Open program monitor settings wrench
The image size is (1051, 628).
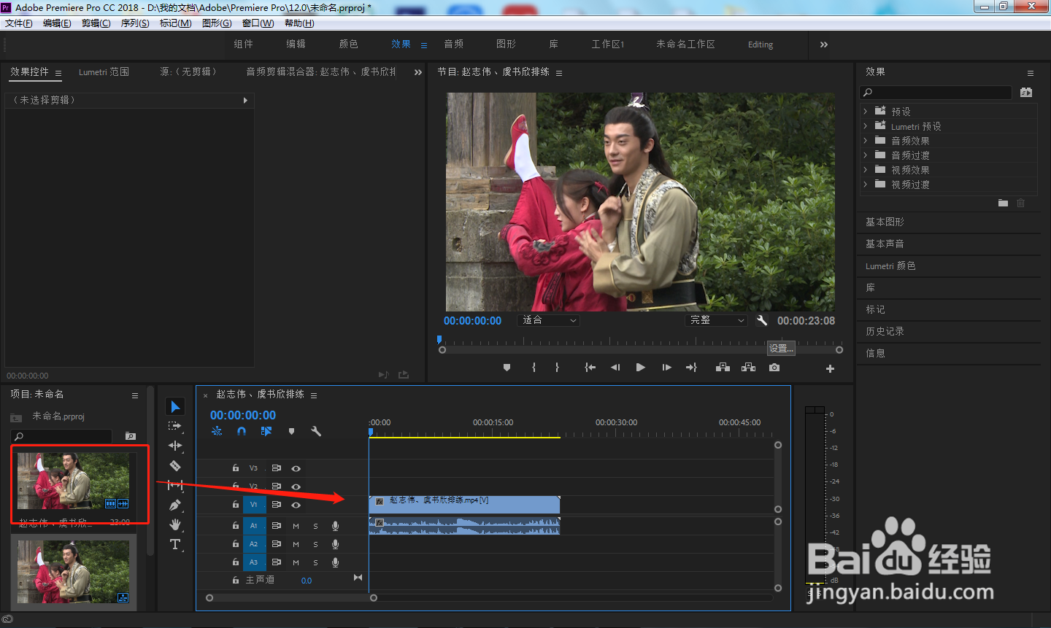click(x=762, y=320)
